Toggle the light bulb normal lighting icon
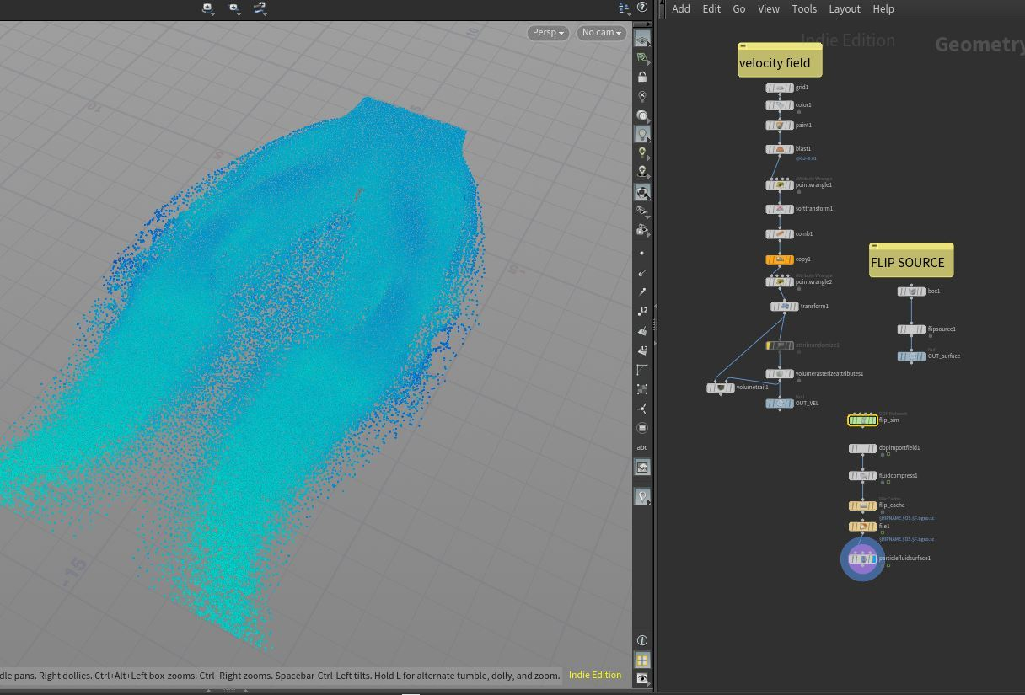This screenshot has height=695, width=1025. coord(642,134)
